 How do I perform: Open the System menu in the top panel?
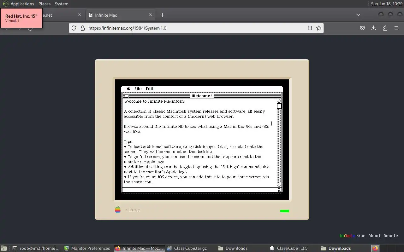click(62, 4)
